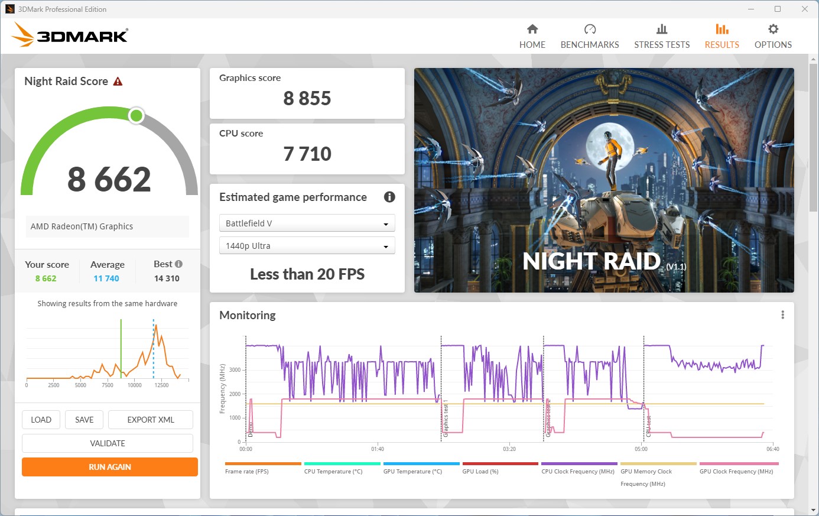Open Benchmarks via the gauge icon
The image size is (819, 516).
tap(590, 29)
